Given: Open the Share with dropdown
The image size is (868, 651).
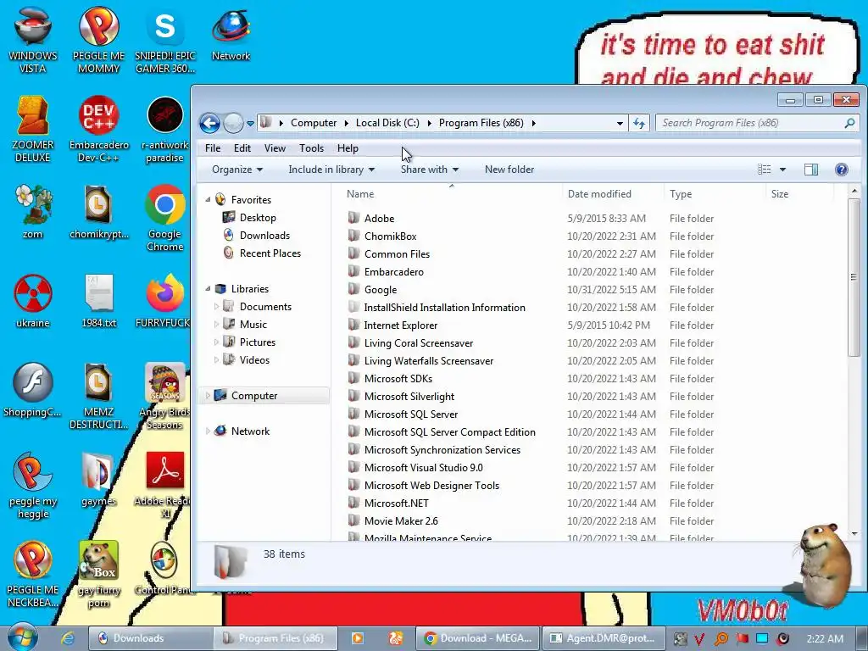Looking at the screenshot, I should coord(430,170).
